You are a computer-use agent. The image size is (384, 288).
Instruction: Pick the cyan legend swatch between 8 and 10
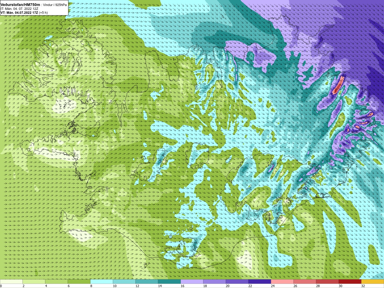(x=102, y=282)
